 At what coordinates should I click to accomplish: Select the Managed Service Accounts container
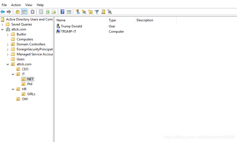coord(34,54)
